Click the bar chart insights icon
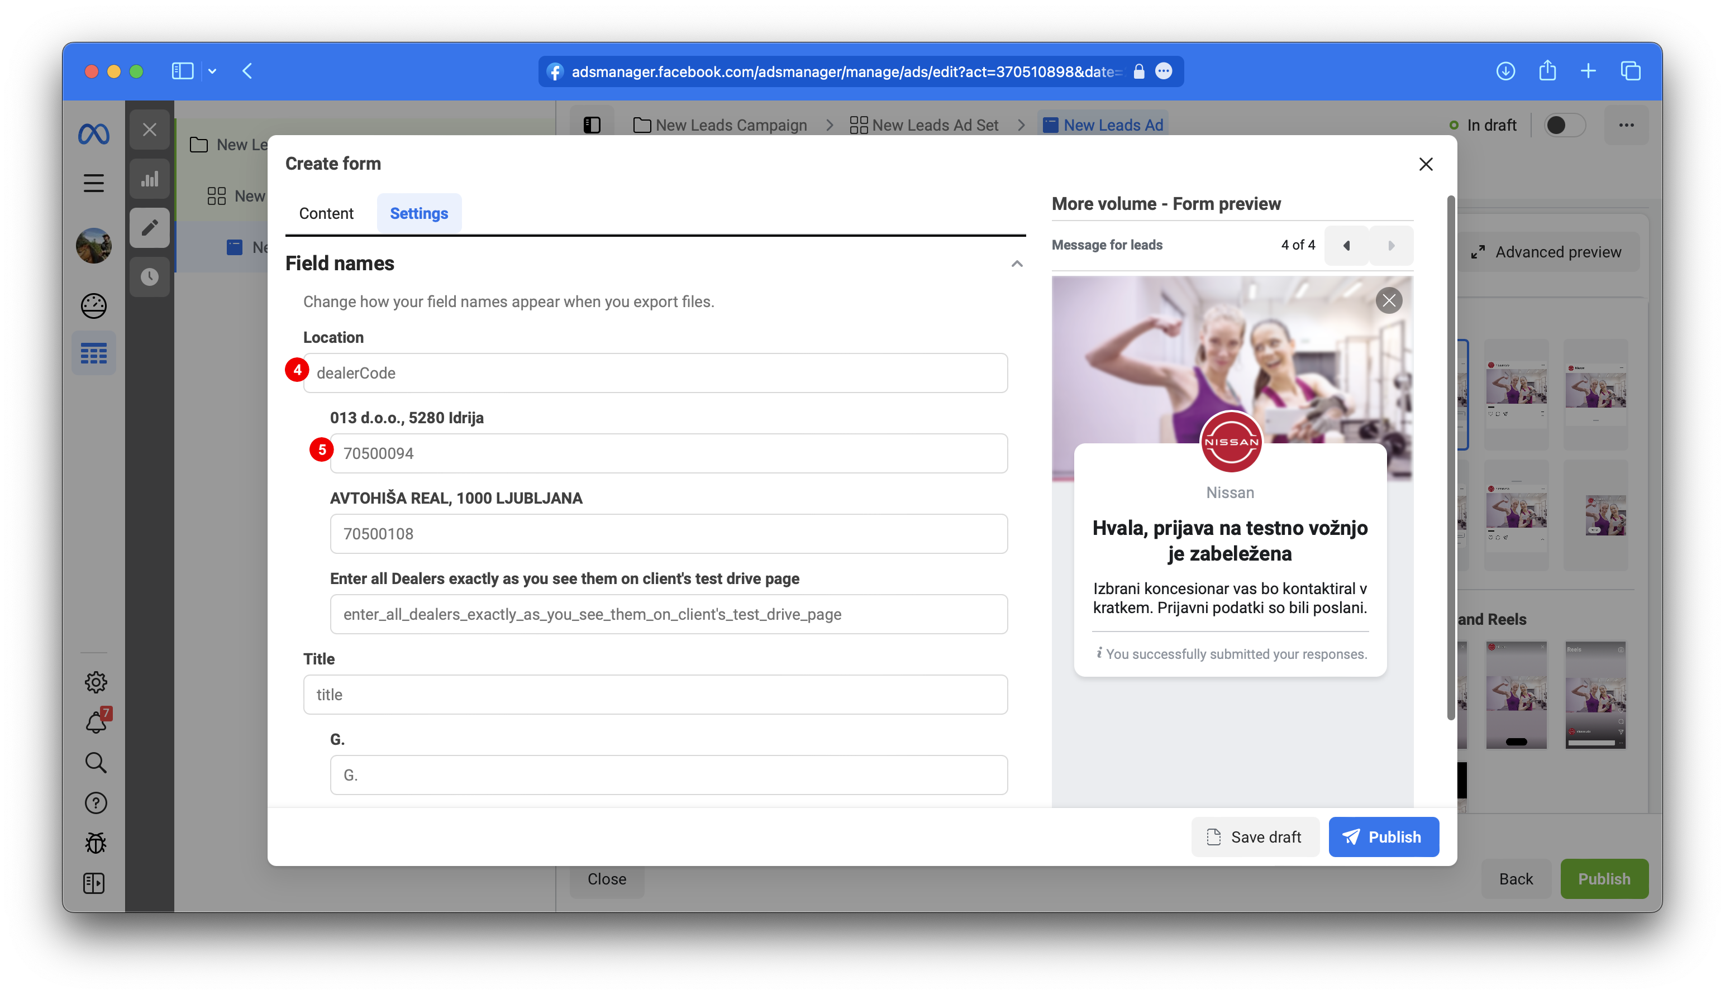The image size is (1725, 995). pyautogui.click(x=150, y=180)
